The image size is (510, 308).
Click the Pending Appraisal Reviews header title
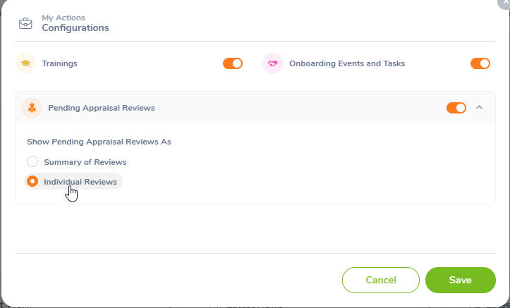click(101, 108)
